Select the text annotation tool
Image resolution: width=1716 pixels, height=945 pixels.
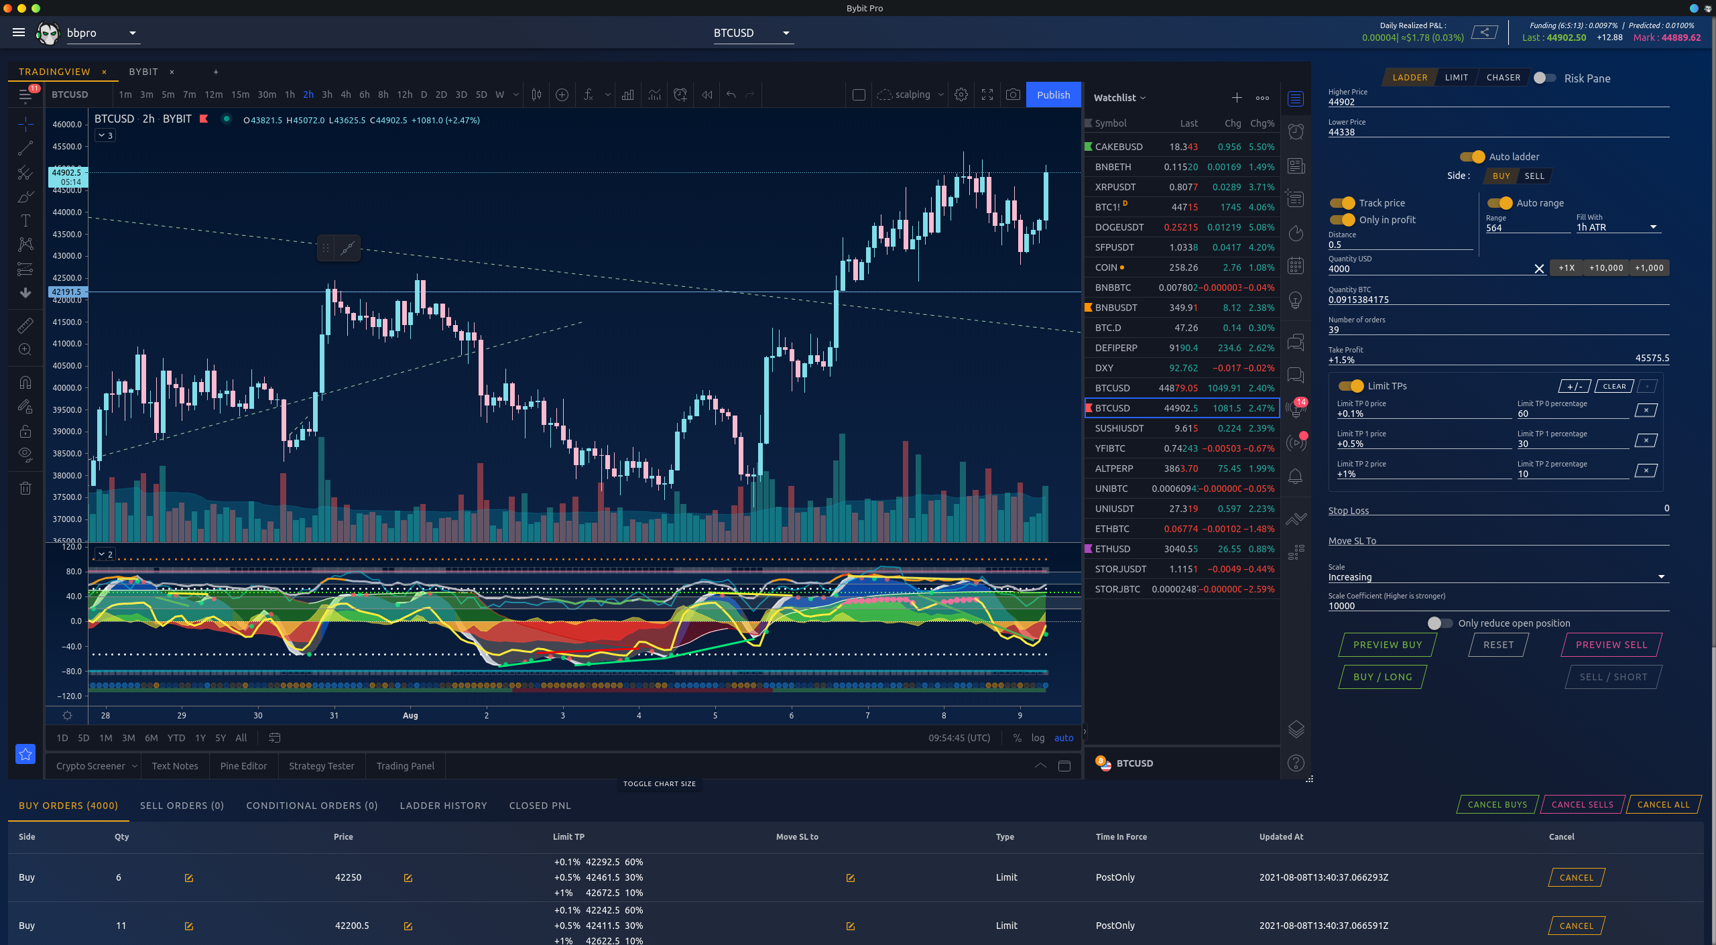(25, 220)
